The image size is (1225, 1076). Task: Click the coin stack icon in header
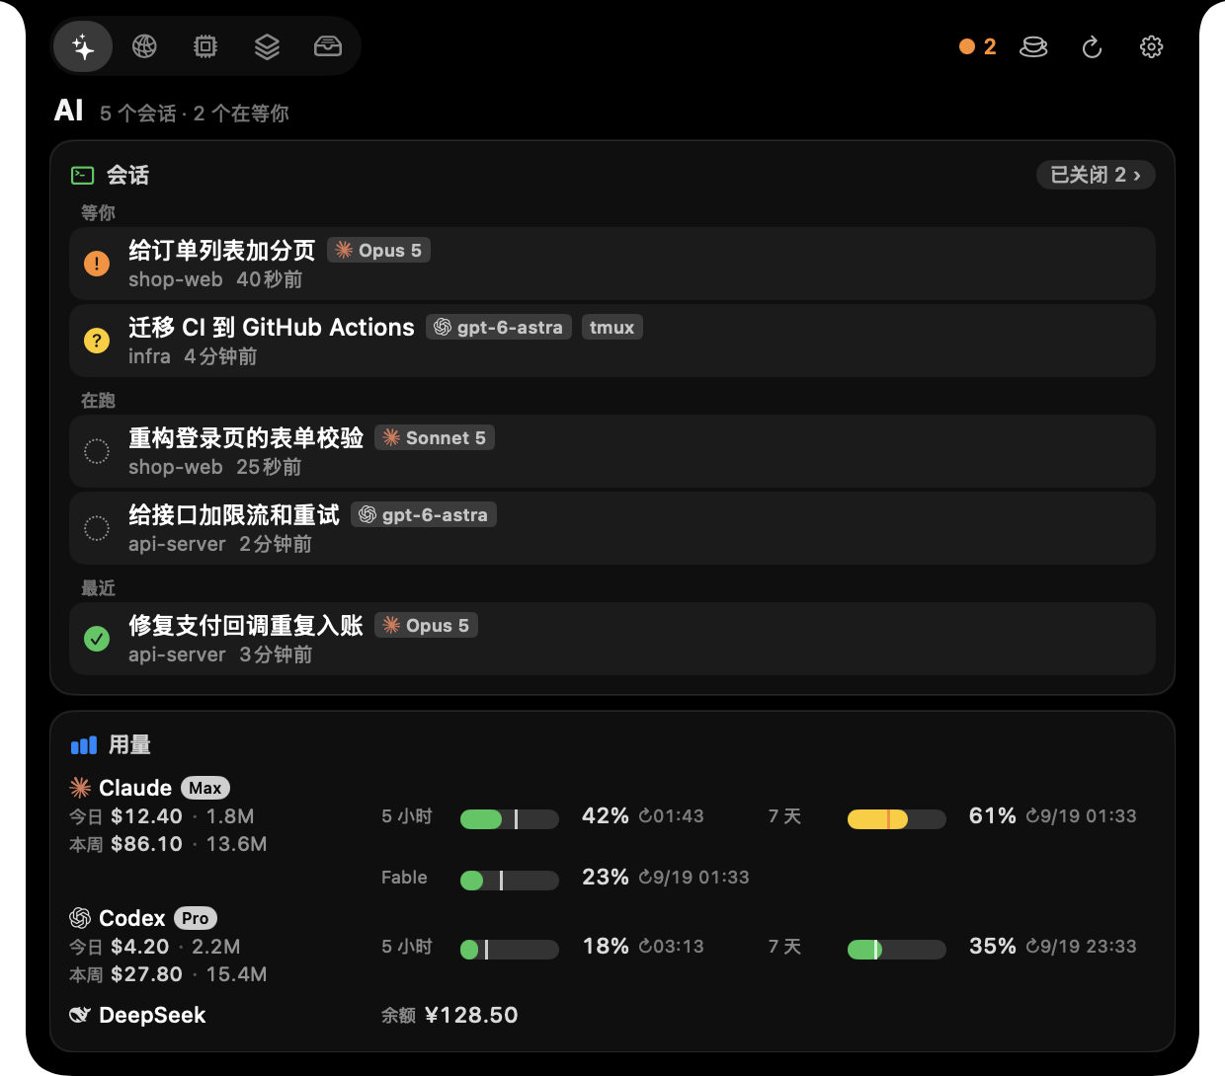(x=1033, y=46)
